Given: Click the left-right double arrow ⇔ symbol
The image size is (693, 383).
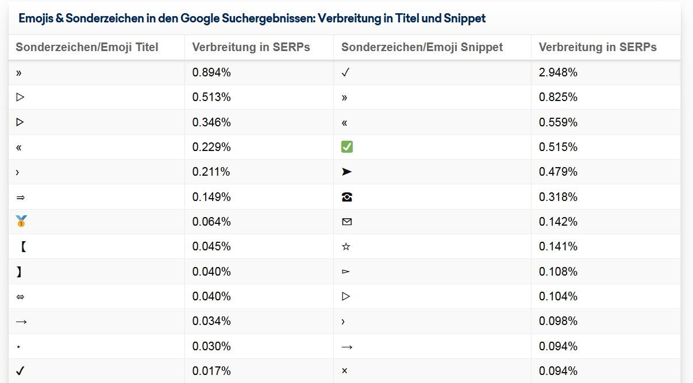Looking at the screenshot, I should pyautogui.click(x=21, y=296).
